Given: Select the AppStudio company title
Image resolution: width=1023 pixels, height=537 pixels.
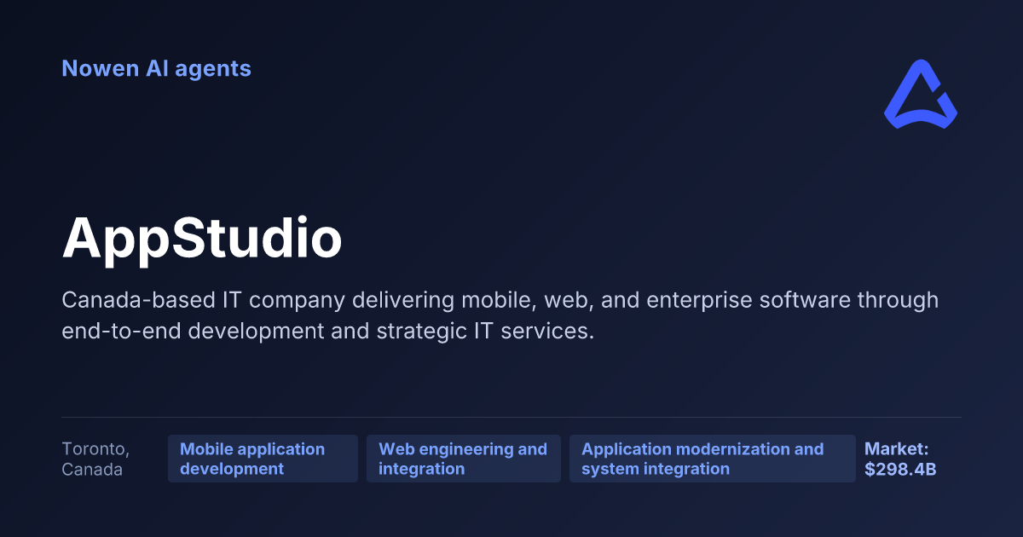Looking at the screenshot, I should tap(202, 238).
